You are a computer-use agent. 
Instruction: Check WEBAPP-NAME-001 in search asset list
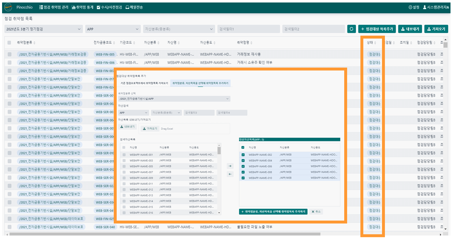(x=124, y=155)
